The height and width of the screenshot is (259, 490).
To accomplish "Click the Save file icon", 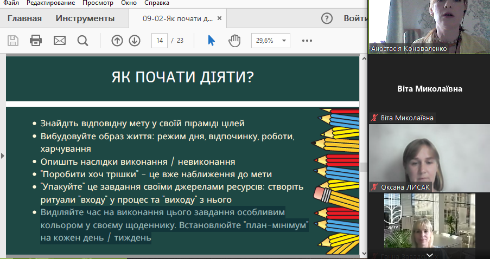I will pyautogui.click(x=12, y=41).
